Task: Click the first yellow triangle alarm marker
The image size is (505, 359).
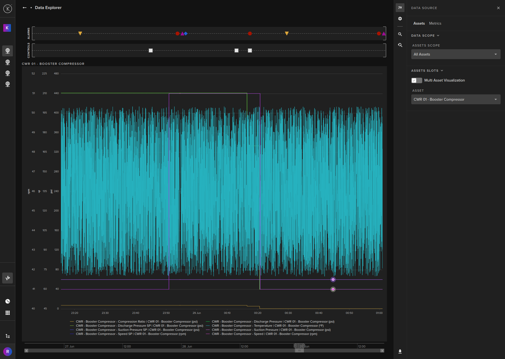Action: point(80,33)
